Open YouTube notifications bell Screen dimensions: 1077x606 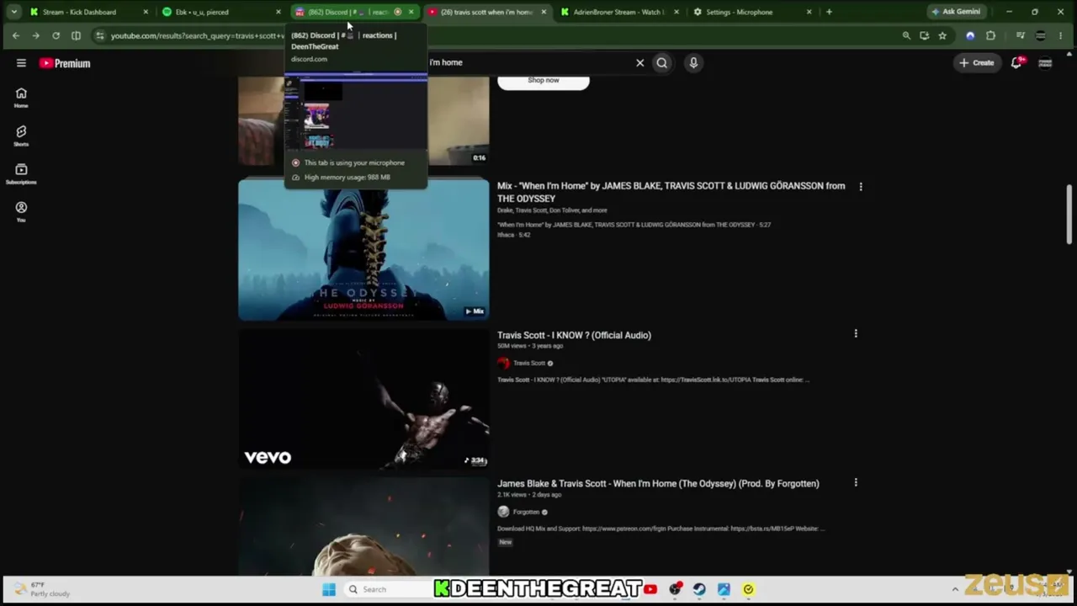click(x=1017, y=63)
